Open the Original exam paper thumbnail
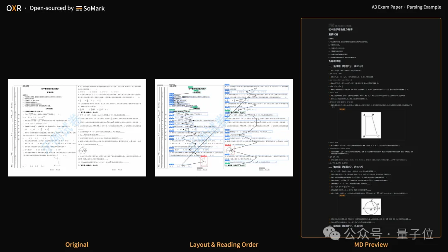The width and height of the screenshot is (448, 252). point(77,128)
